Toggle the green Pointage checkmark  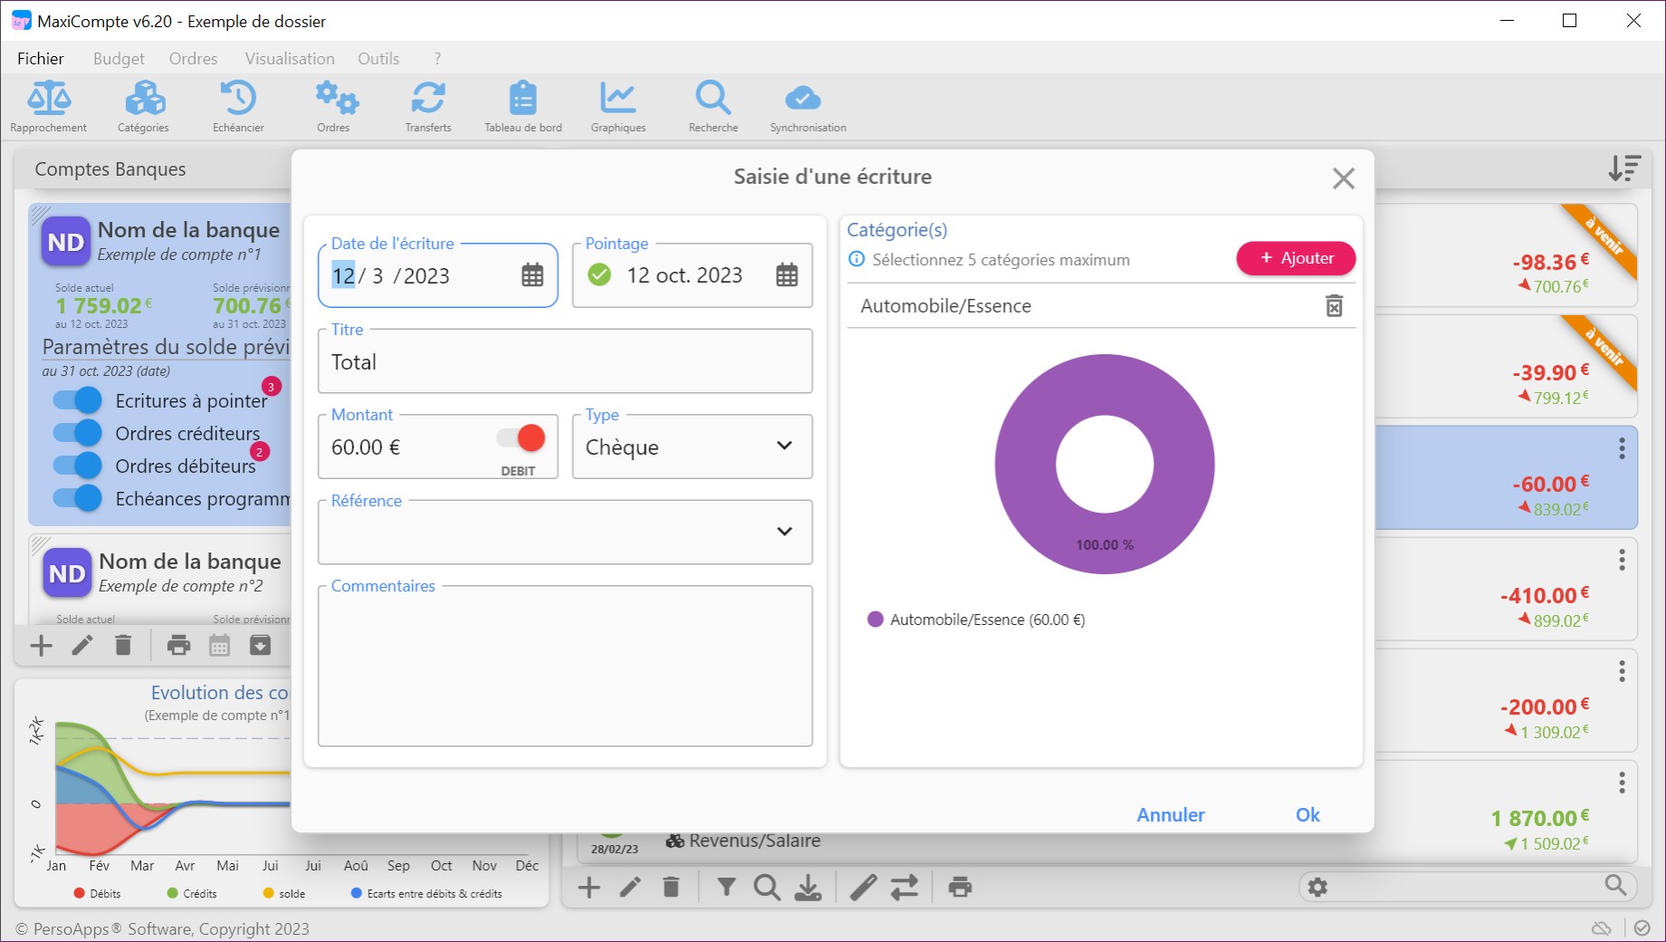tap(599, 274)
